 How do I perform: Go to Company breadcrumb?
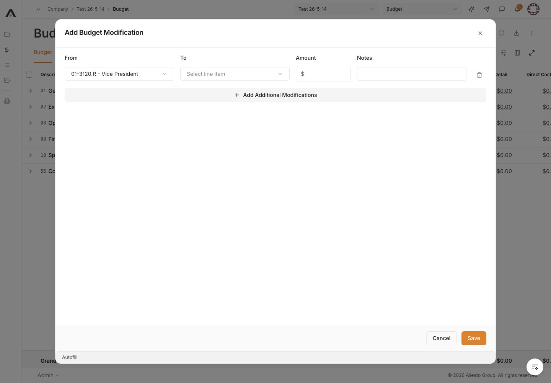tap(58, 9)
